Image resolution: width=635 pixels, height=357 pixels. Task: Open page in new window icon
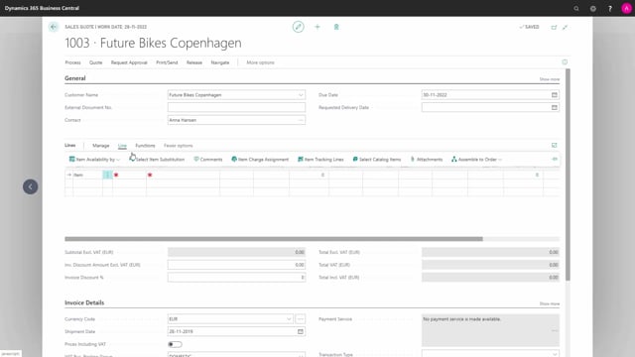click(554, 27)
